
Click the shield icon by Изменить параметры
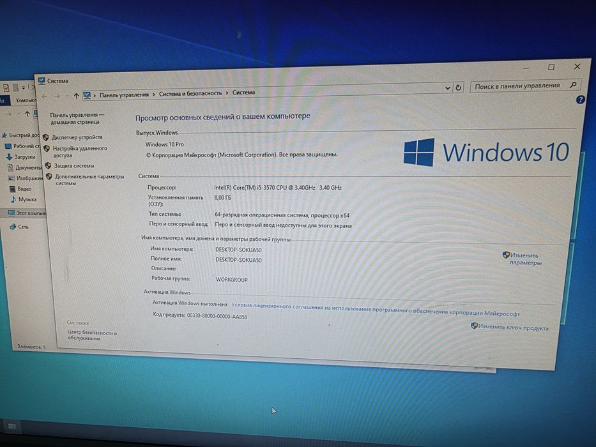[x=506, y=255]
